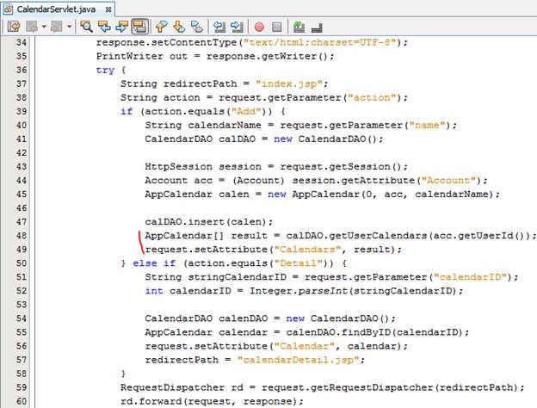Click the "Calendar" string on line 56
This screenshot has height=408, width=537.
[304, 346]
